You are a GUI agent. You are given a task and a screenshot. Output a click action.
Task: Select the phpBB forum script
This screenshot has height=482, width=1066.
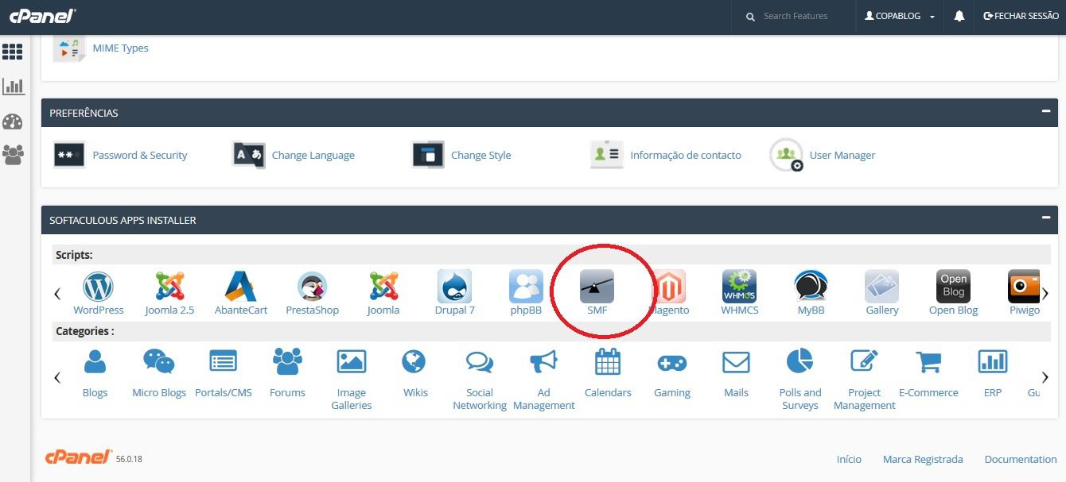click(526, 292)
